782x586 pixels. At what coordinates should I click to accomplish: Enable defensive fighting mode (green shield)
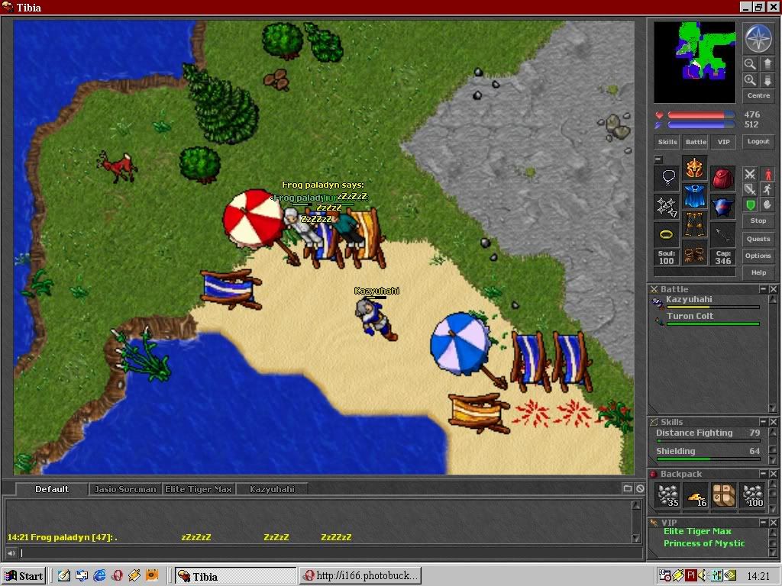[x=750, y=204]
